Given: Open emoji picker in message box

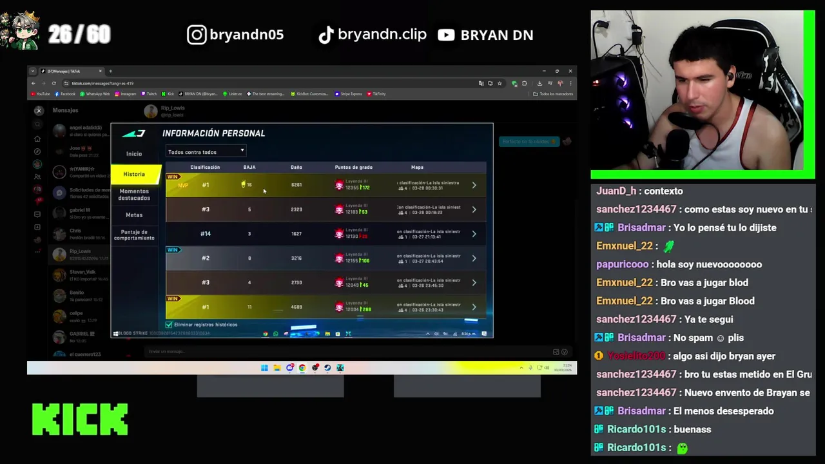Looking at the screenshot, I should [564, 352].
